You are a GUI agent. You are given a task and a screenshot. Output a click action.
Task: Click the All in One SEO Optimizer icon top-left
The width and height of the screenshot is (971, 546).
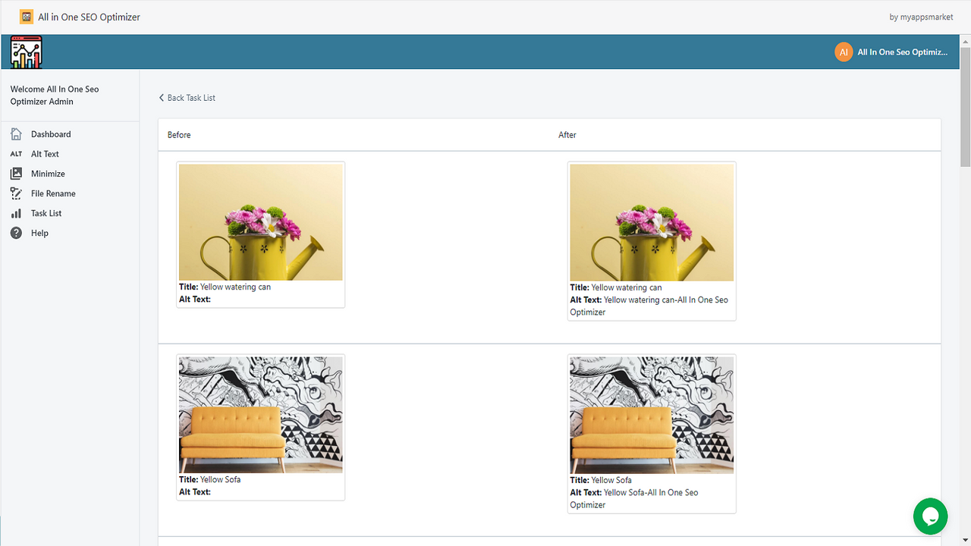[27, 16]
